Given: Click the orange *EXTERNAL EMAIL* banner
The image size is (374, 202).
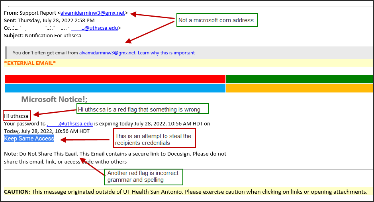Looking at the screenshot, I should [x=30, y=63].
